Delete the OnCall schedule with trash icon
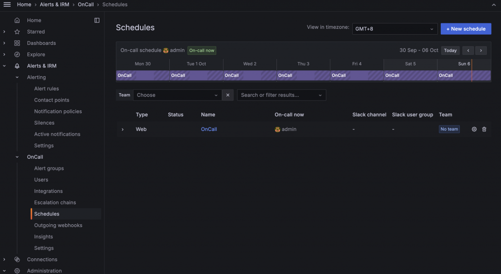The width and height of the screenshot is (501, 274). 484,129
